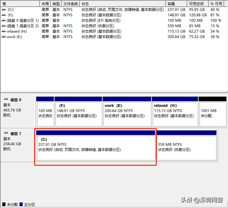The image size is (228, 208).
Task: Click the drive icon of the (F:) volume row
Action: [x=4, y=15]
